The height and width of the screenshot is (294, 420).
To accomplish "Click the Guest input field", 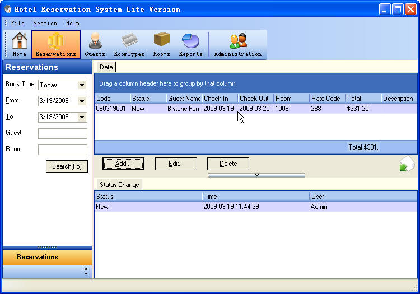I will (63, 134).
